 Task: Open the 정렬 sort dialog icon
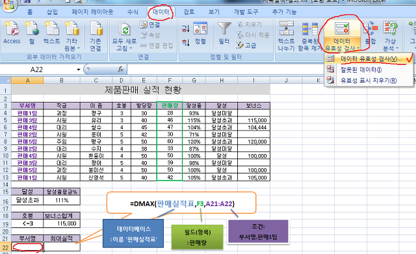pyautogui.click(x=200, y=34)
